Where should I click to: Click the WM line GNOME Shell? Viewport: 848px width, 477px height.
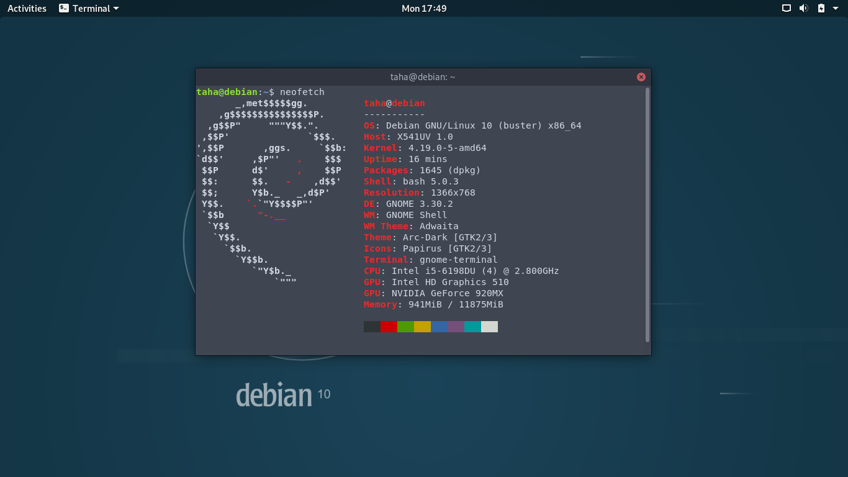pos(405,215)
